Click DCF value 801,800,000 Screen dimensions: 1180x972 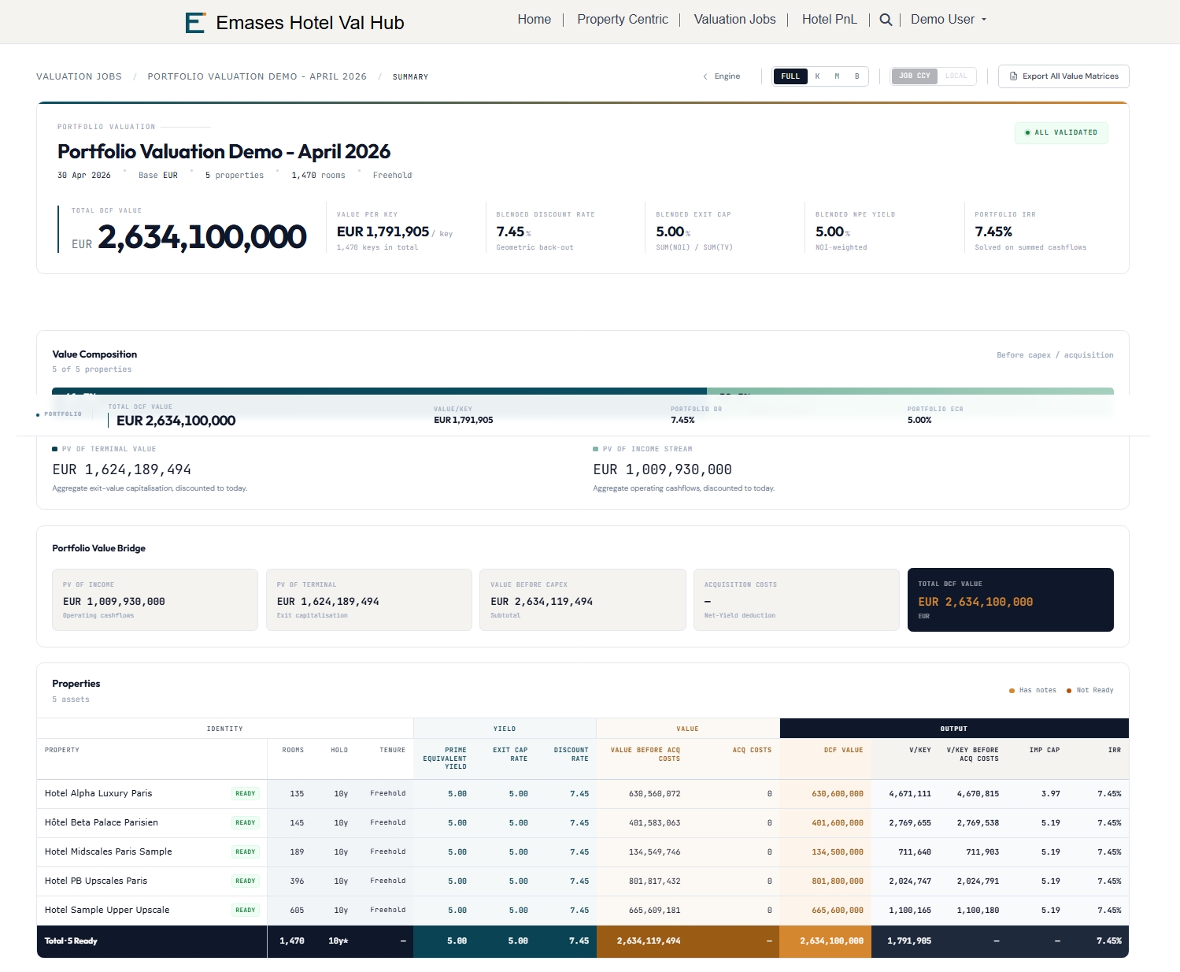(838, 881)
